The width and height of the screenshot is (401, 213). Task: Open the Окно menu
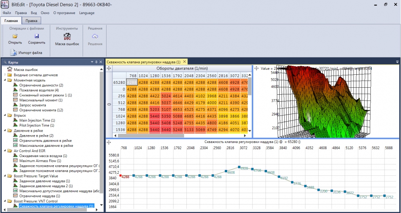[x=45, y=13]
